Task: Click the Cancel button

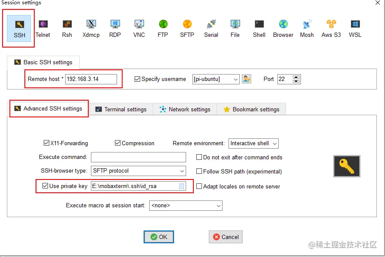Action: click(x=226, y=237)
